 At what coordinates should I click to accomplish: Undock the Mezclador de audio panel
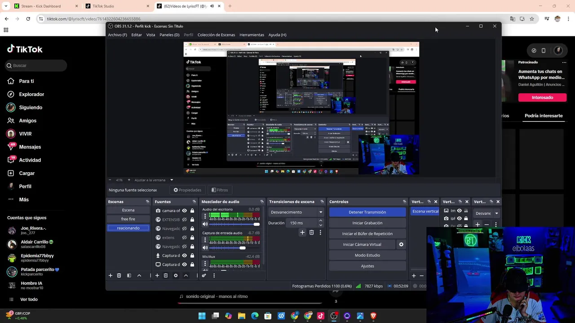pos(262,201)
